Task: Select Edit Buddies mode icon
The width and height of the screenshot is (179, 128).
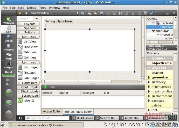Action: pyautogui.click(x=95, y=13)
